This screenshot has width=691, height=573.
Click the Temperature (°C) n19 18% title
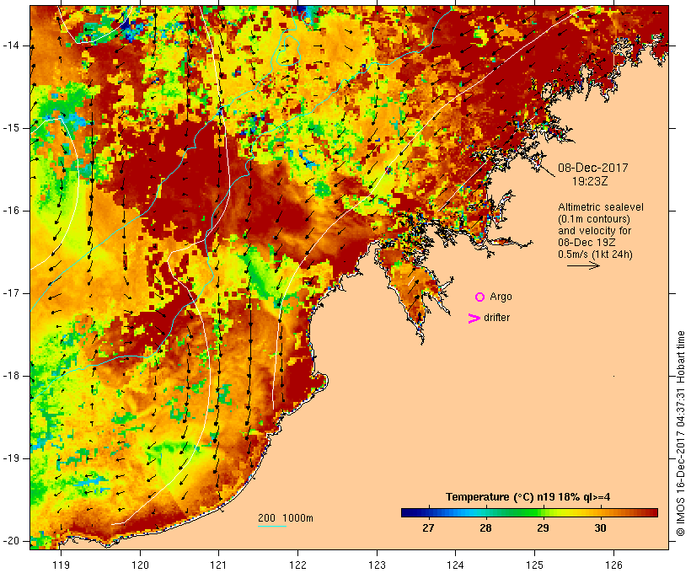click(528, 497)
